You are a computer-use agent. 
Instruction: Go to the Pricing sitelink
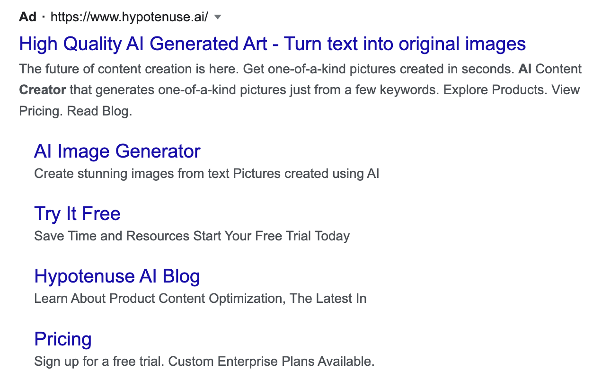(x=62, y=339)
